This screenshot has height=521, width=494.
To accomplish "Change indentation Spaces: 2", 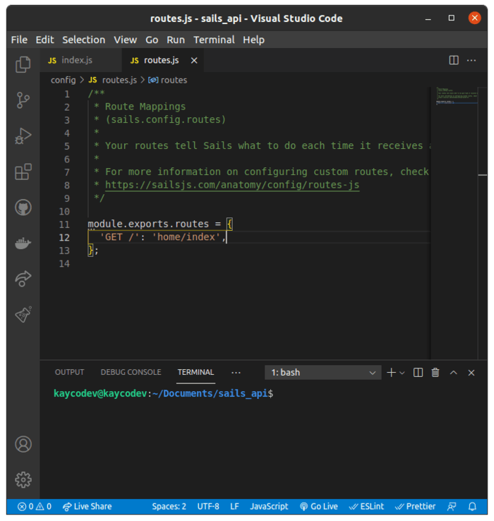I will click(x=169, y=506).
